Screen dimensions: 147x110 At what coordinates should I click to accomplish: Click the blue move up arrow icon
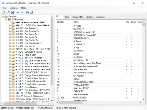click(x=18, y=12)
